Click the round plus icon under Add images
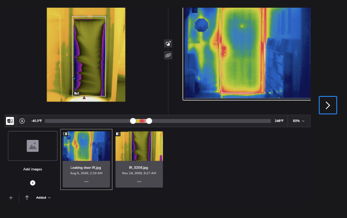Image resolution: width=347 pixels, height=218 pixels. pos(32,183)
